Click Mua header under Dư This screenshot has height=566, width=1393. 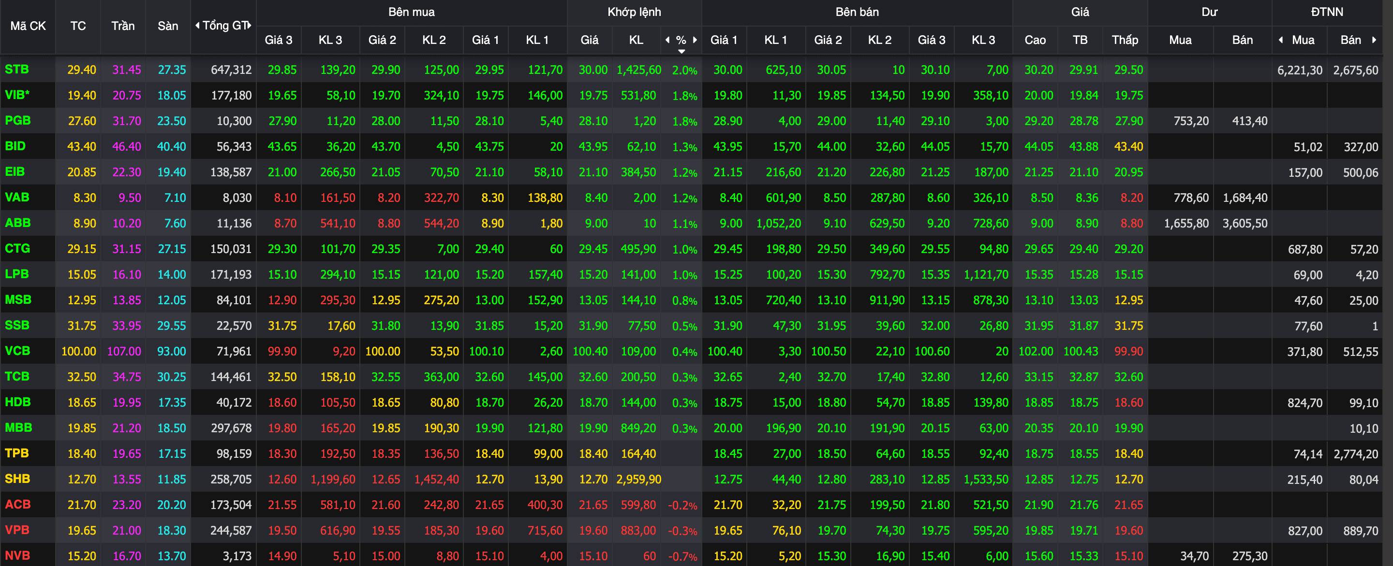1180,40
